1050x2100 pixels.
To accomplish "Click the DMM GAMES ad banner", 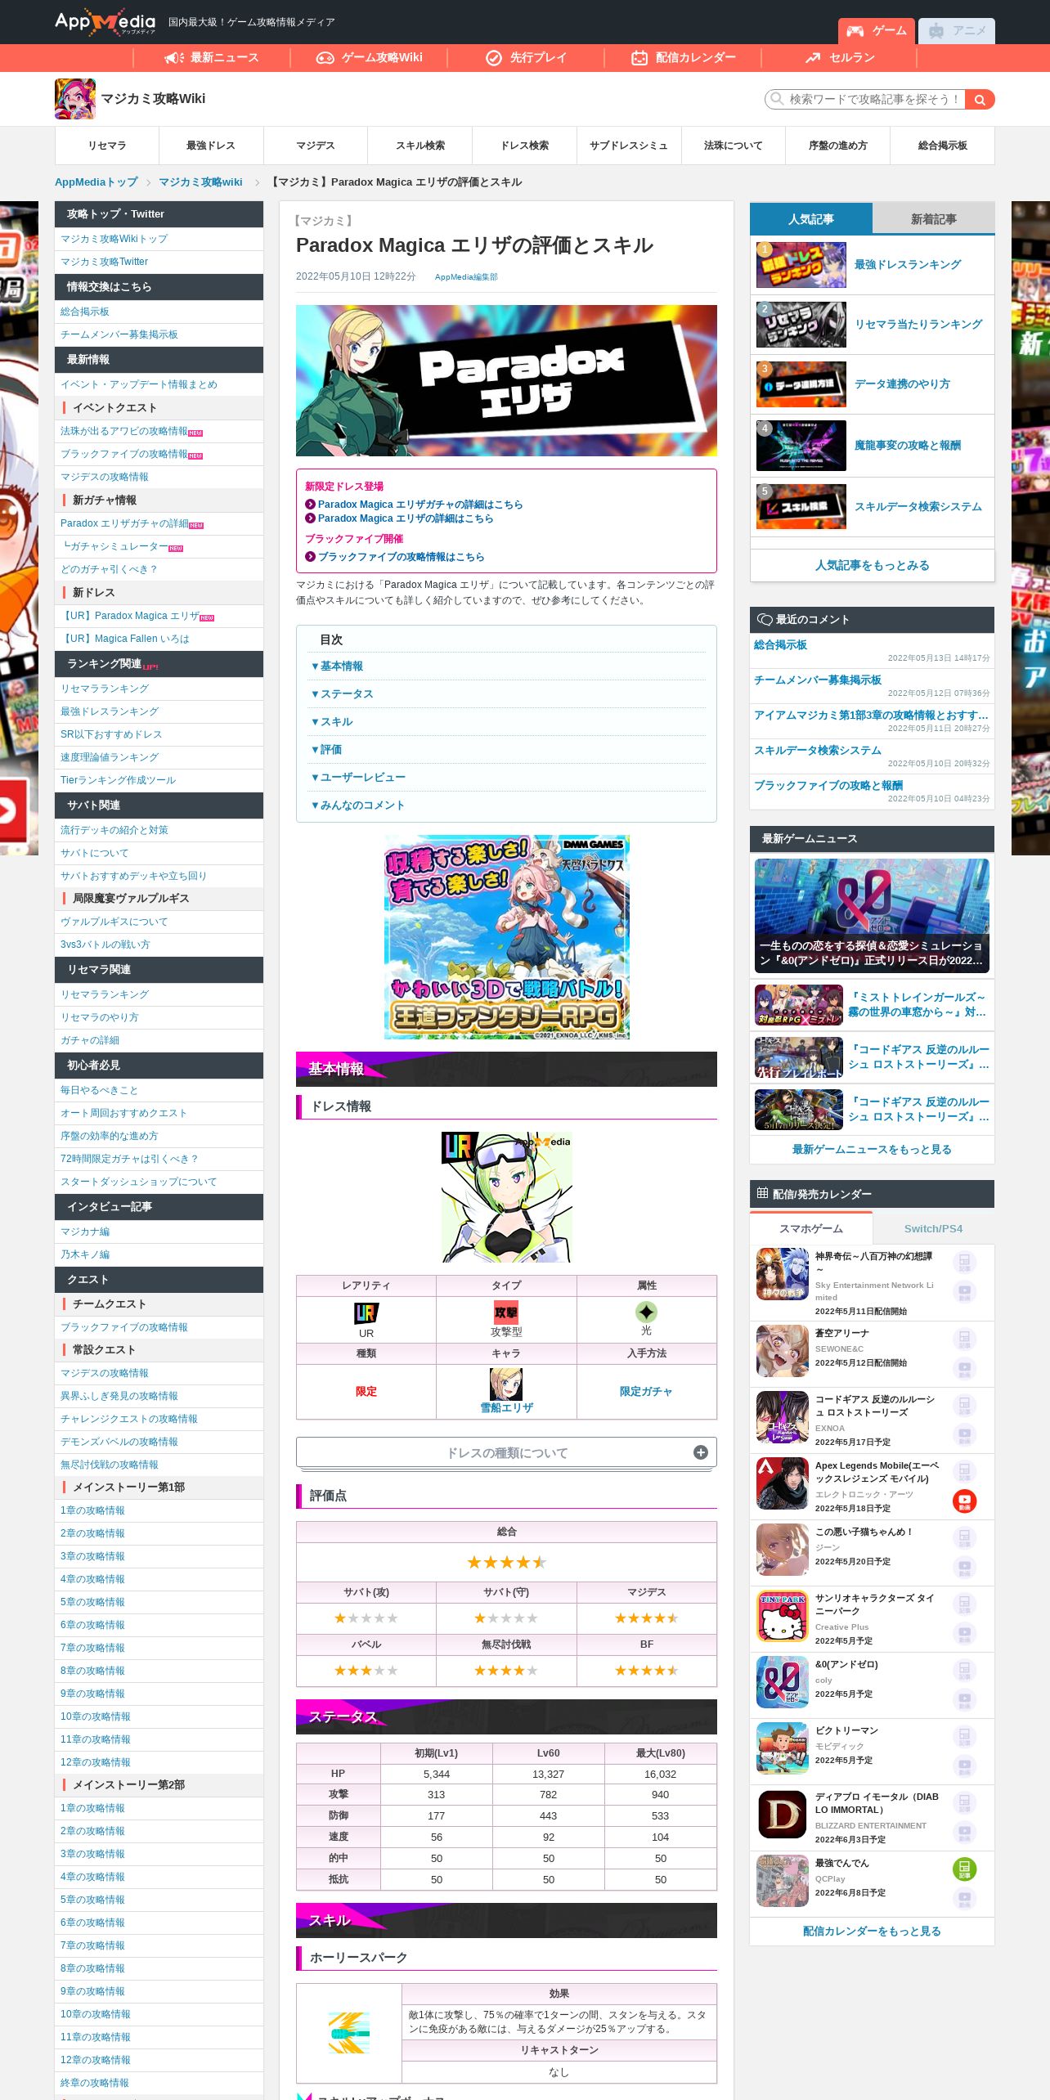I will tap(506, 936).
